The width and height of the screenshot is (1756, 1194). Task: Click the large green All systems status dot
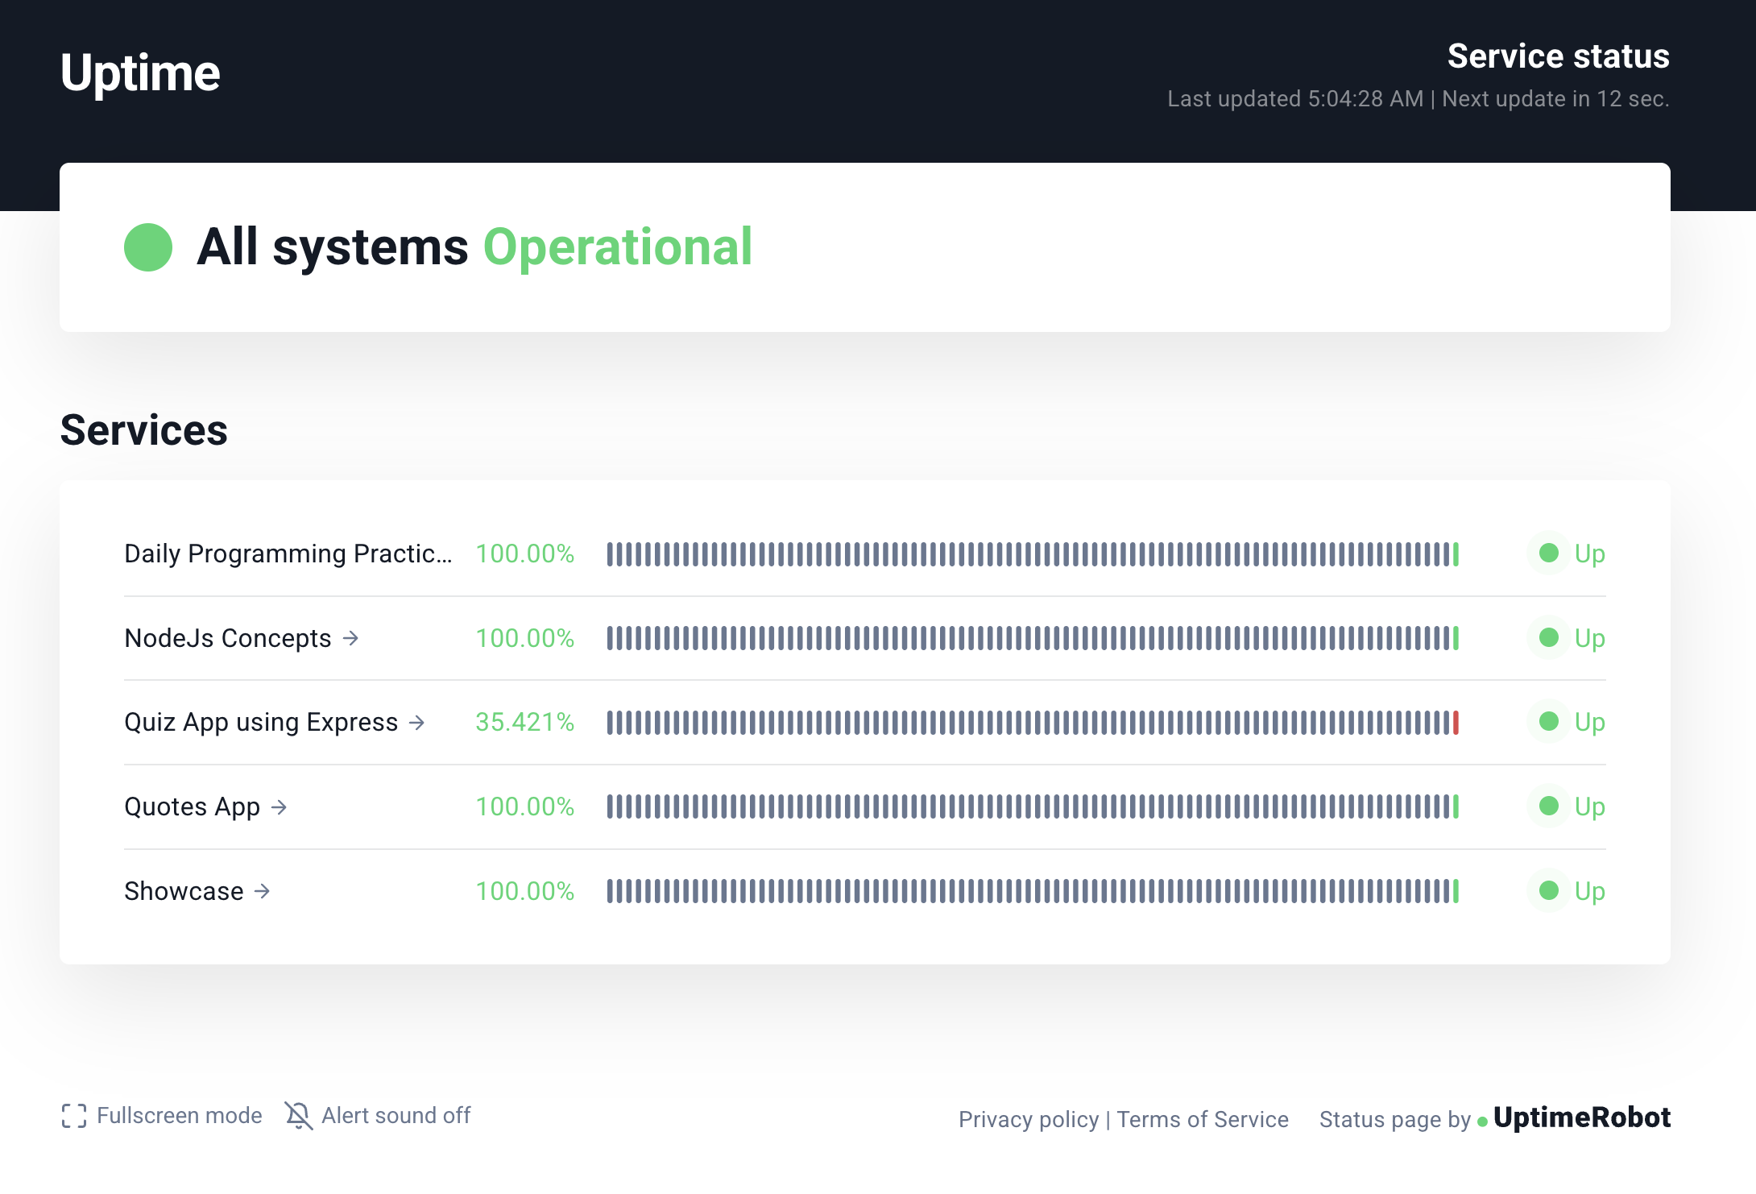point(148,247)
